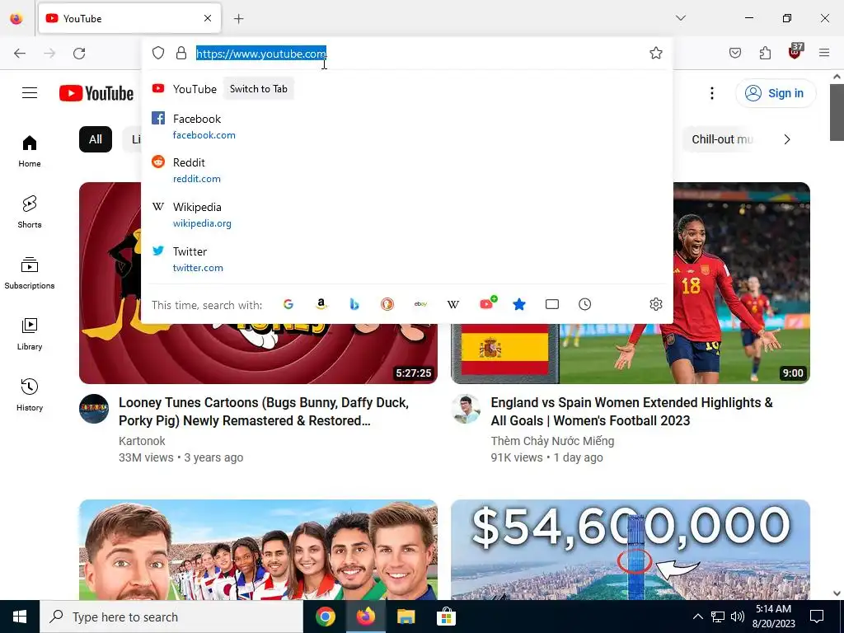Open Shorts in the YouTube sidebar
This screenshot has width=844, height=633.
(x=30, y=212)
